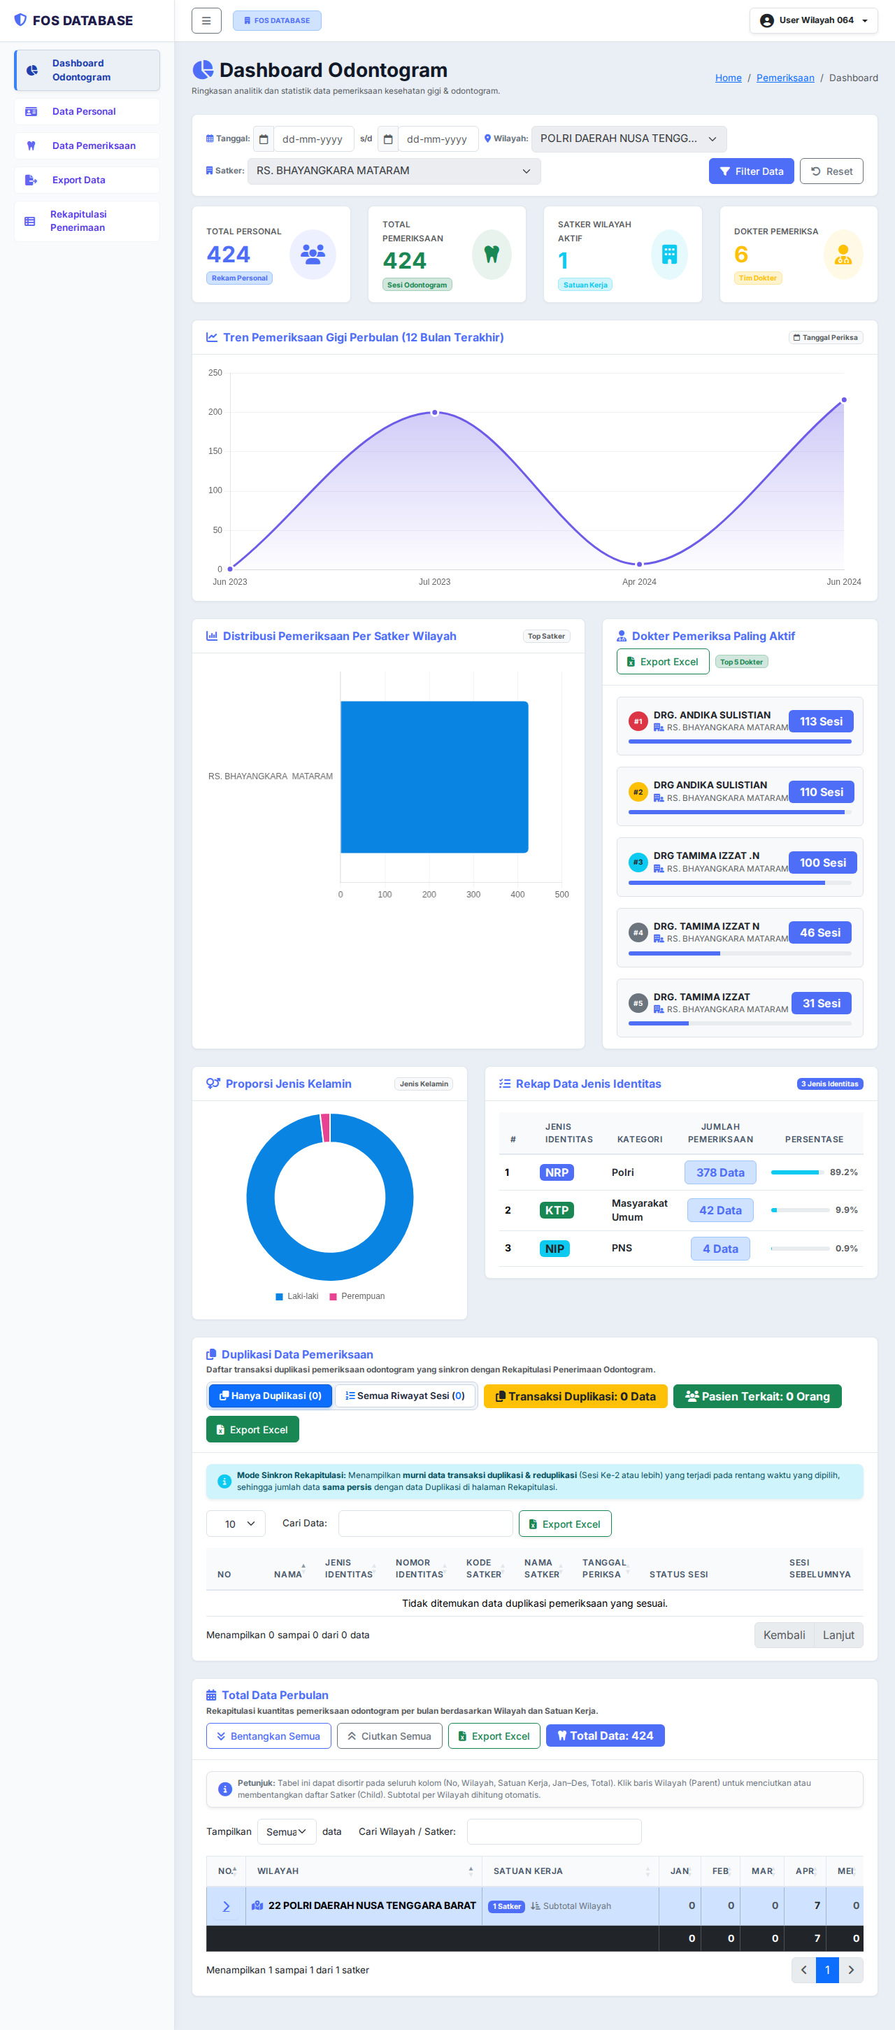Open Export Data in sidebar
The width and height of the screenshot is (895, 2030).
pyautogui.click(x=87, y=180)
